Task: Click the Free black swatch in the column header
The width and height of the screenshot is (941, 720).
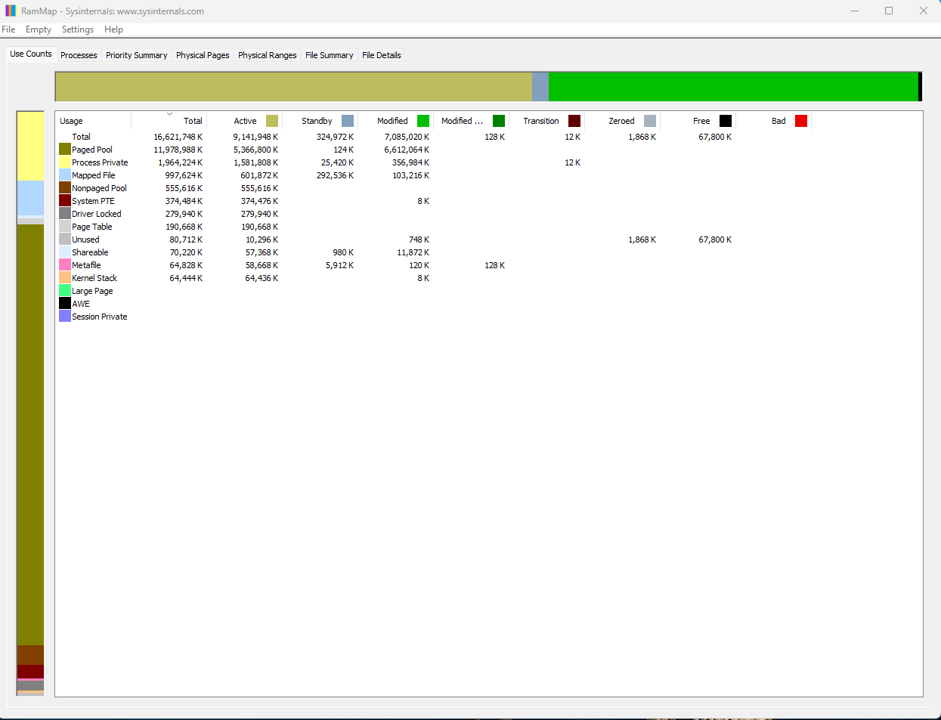Action: click(x=725, y=120)
